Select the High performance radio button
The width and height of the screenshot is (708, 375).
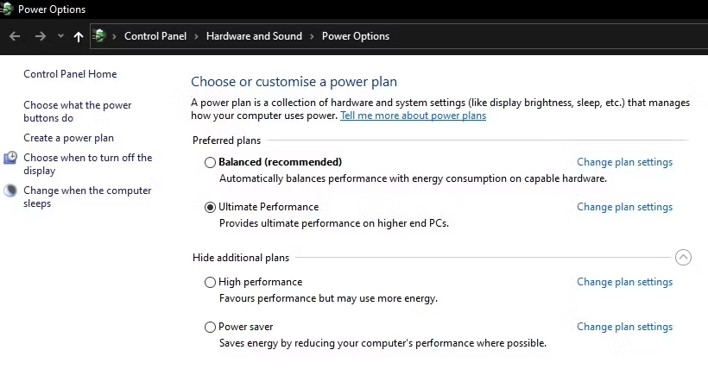tap(210, 282)
